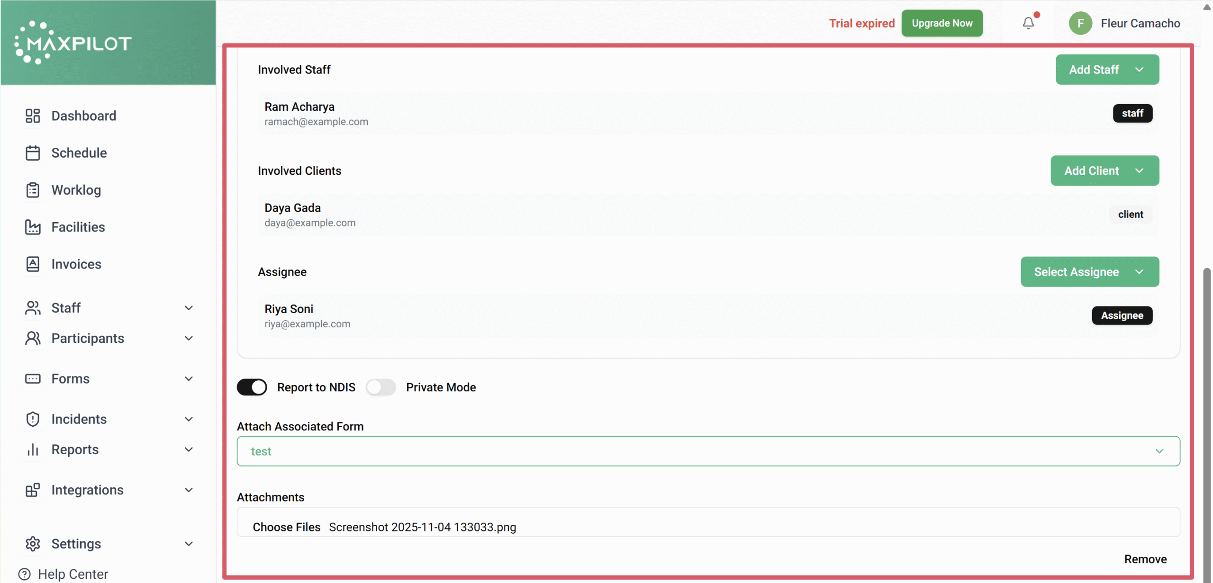Screen dimensions: 1213x583
Task: Remove the attached screenshot file
Action: (x=1145, y=559)
